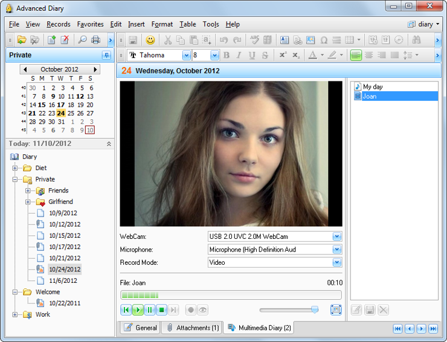Expand the Work folder in tree

15,314
